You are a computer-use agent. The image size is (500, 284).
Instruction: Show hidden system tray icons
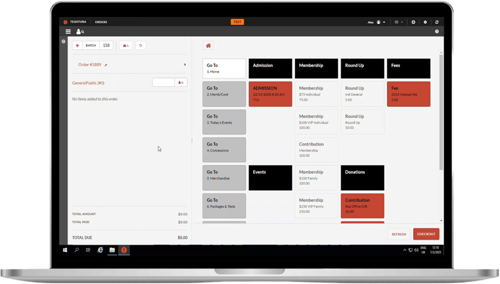(x=404, y=250)
